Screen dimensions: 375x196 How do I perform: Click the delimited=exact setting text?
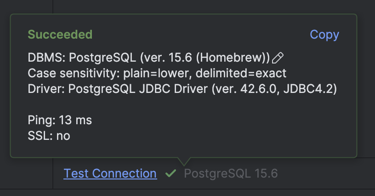[x=241, y=73]
